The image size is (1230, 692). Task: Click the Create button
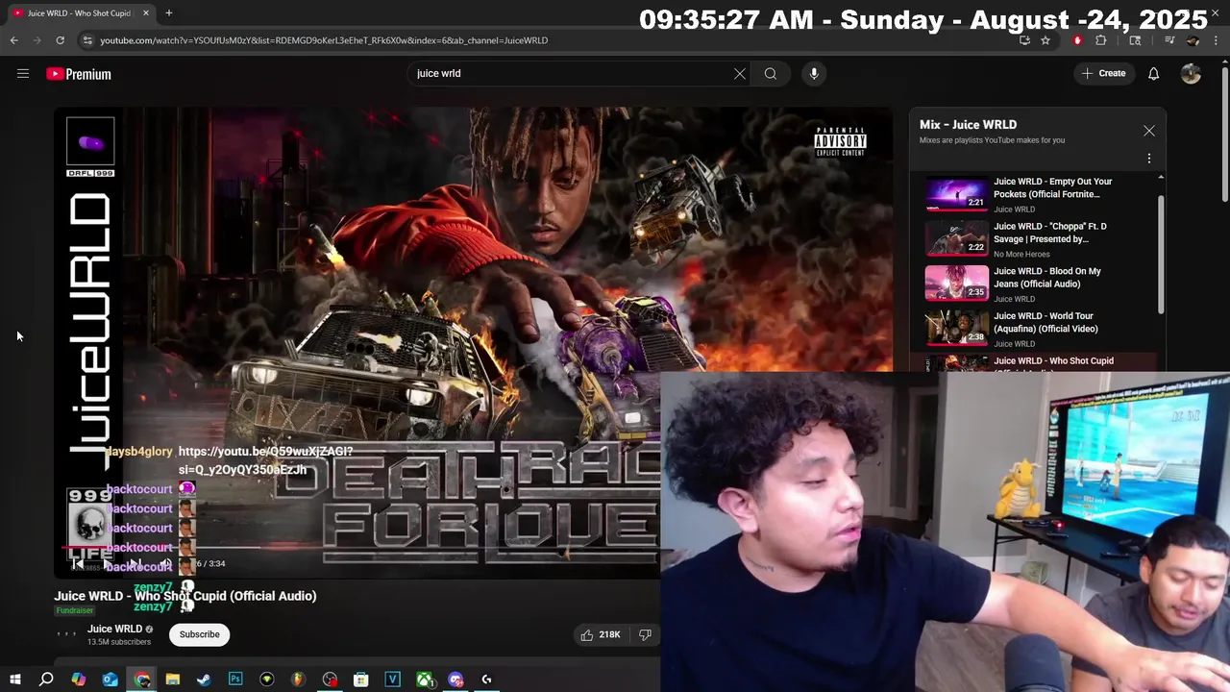(x=1103, y=73)
